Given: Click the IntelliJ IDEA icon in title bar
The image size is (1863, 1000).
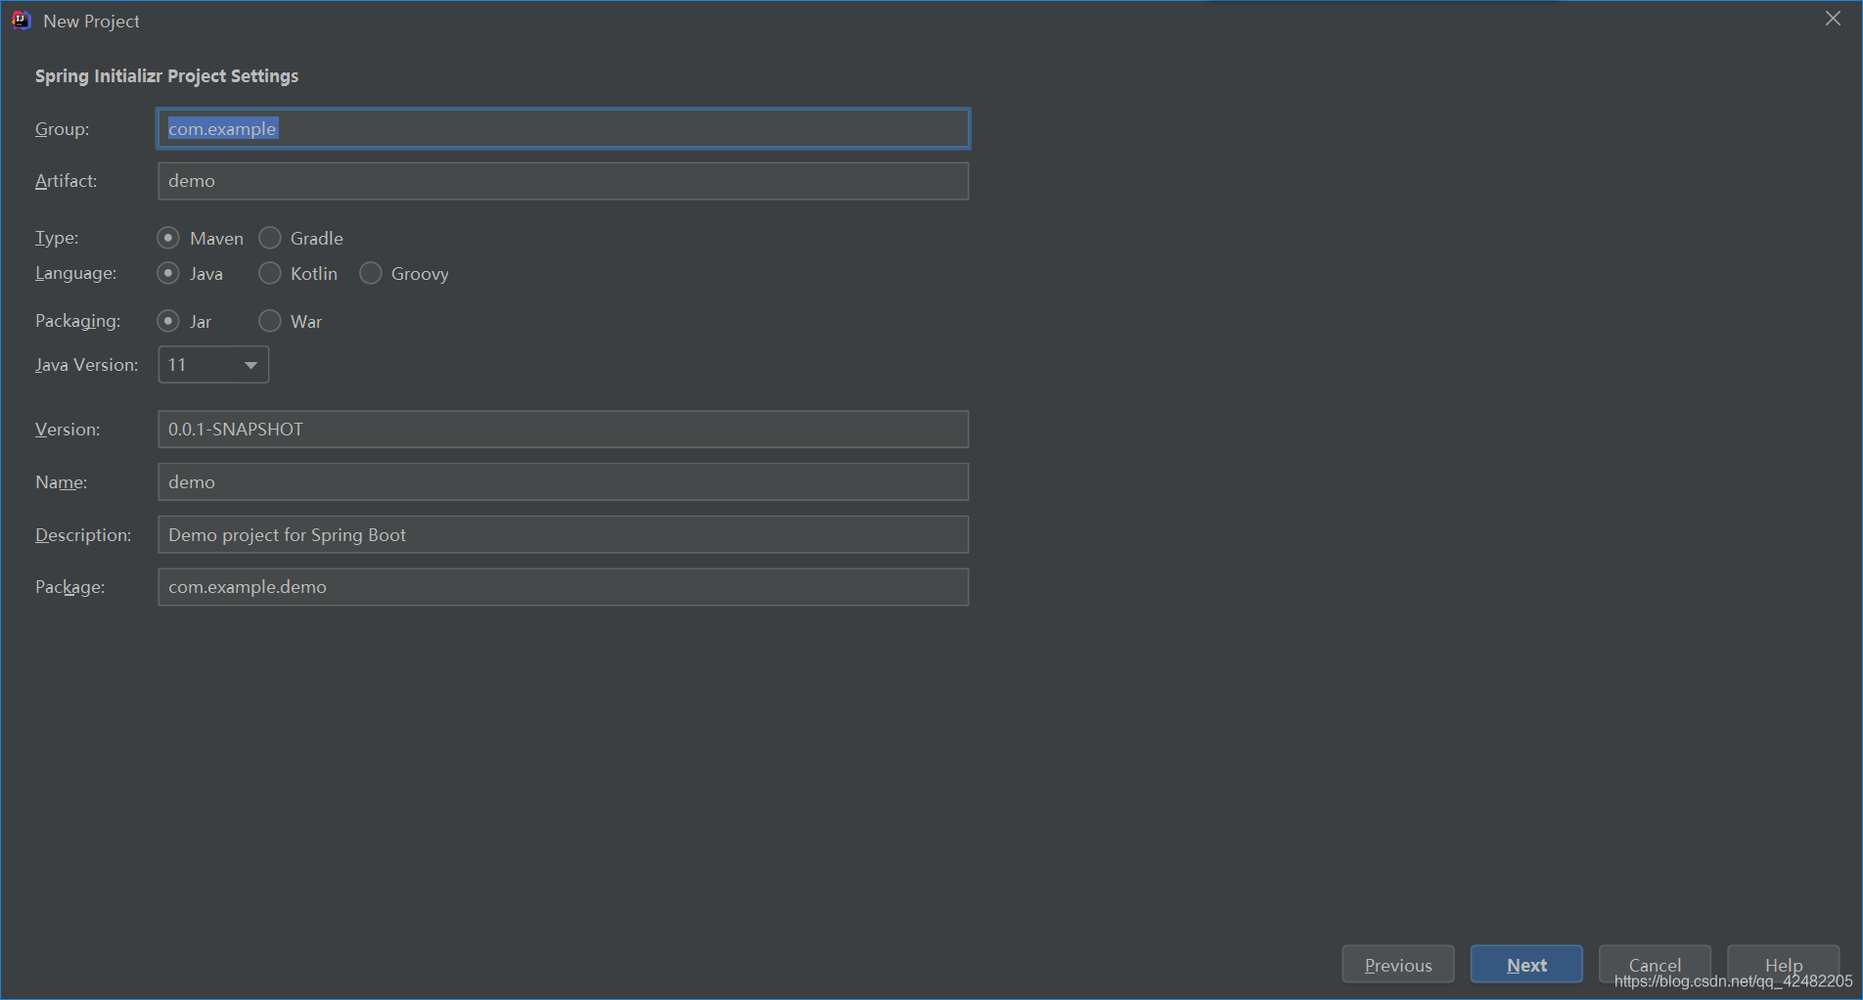Looking at the screenshot, I should 22,21.
